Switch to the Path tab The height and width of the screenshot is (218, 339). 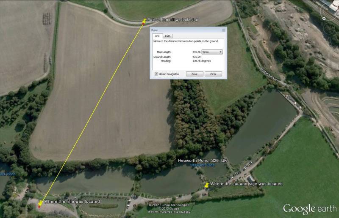(168, 36)
